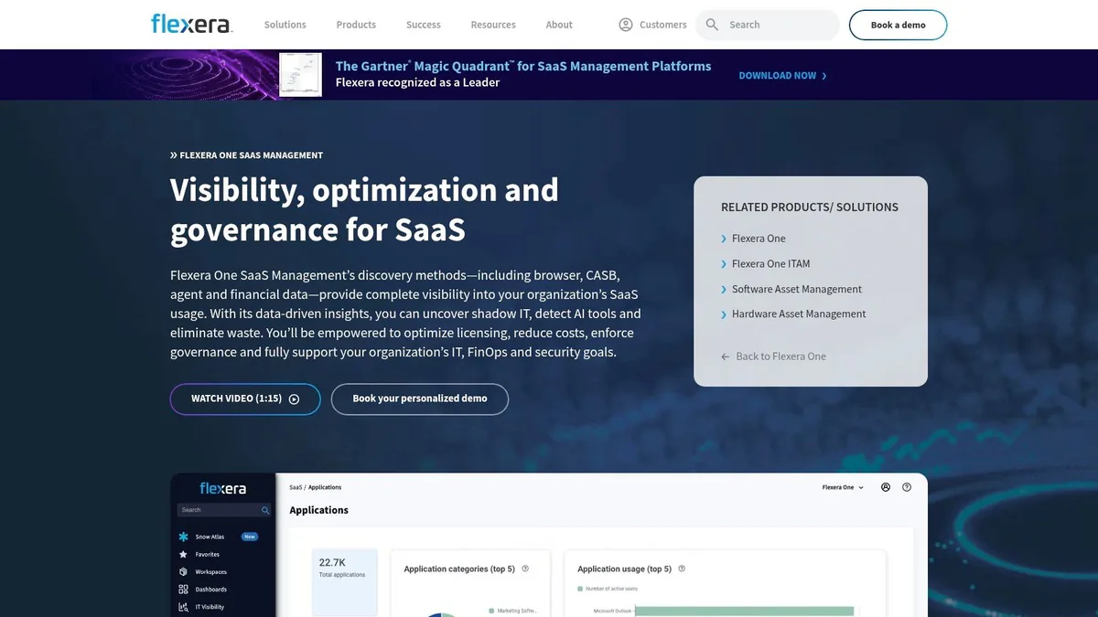1098x617 pixels.
Task: Click the SaaS breadcrumb in dashboard
Action: pyautogui.click(x=296, y=488)
